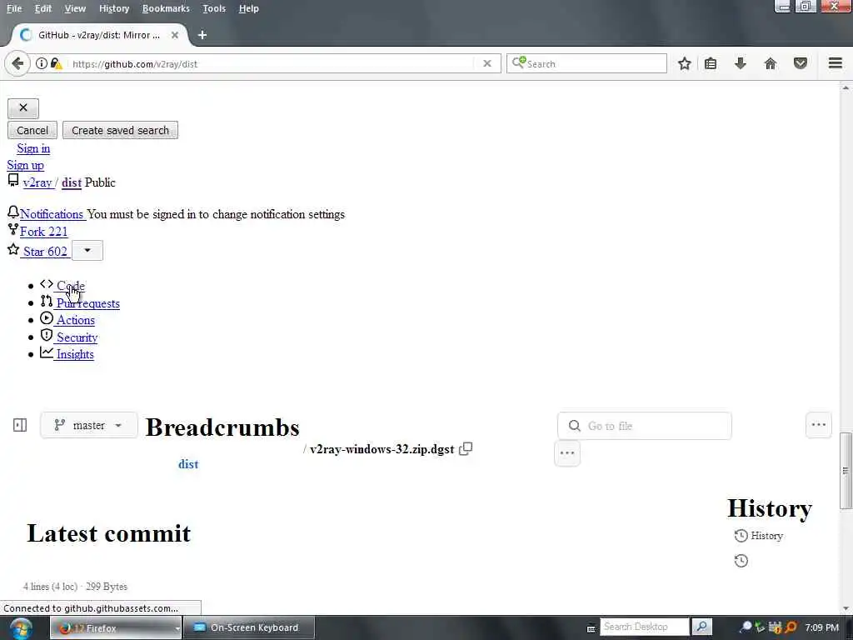Follow the Sign up link
This screenshot has height=640, width=853.
[x=26, y=165]
